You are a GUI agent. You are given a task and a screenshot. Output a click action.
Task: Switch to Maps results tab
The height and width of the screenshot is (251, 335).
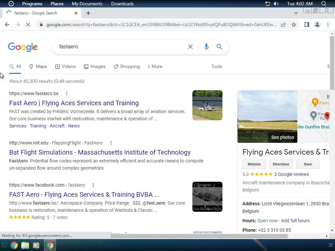tap(38, 67)
